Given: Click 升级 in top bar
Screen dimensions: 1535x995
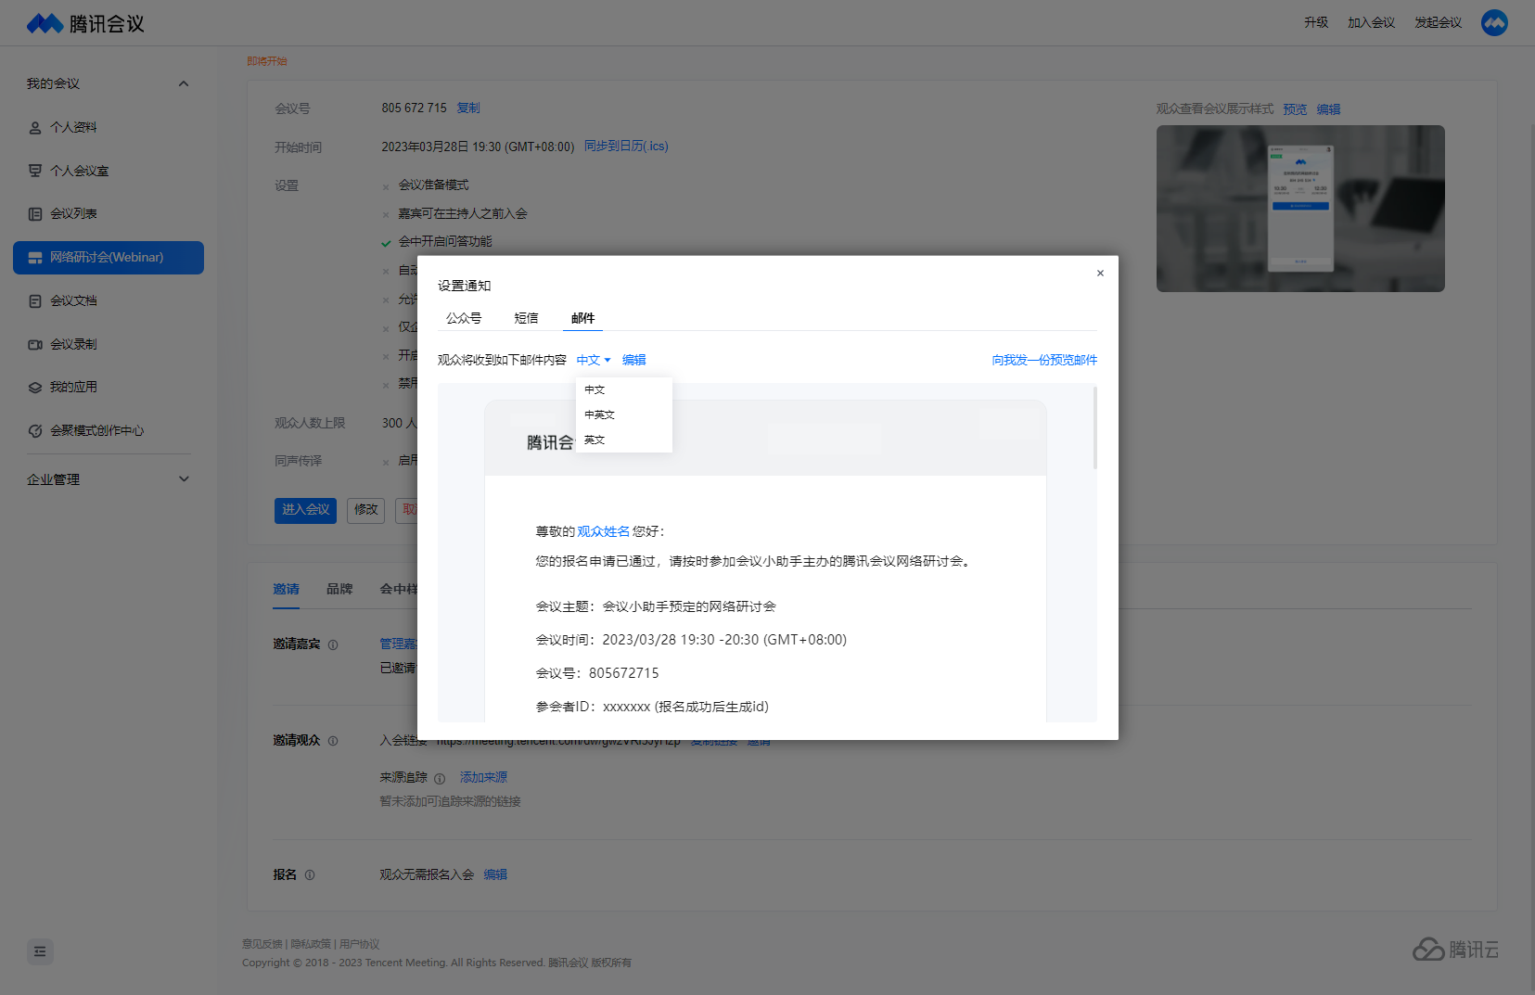Looking at the screenshot, I should 1315,22.
